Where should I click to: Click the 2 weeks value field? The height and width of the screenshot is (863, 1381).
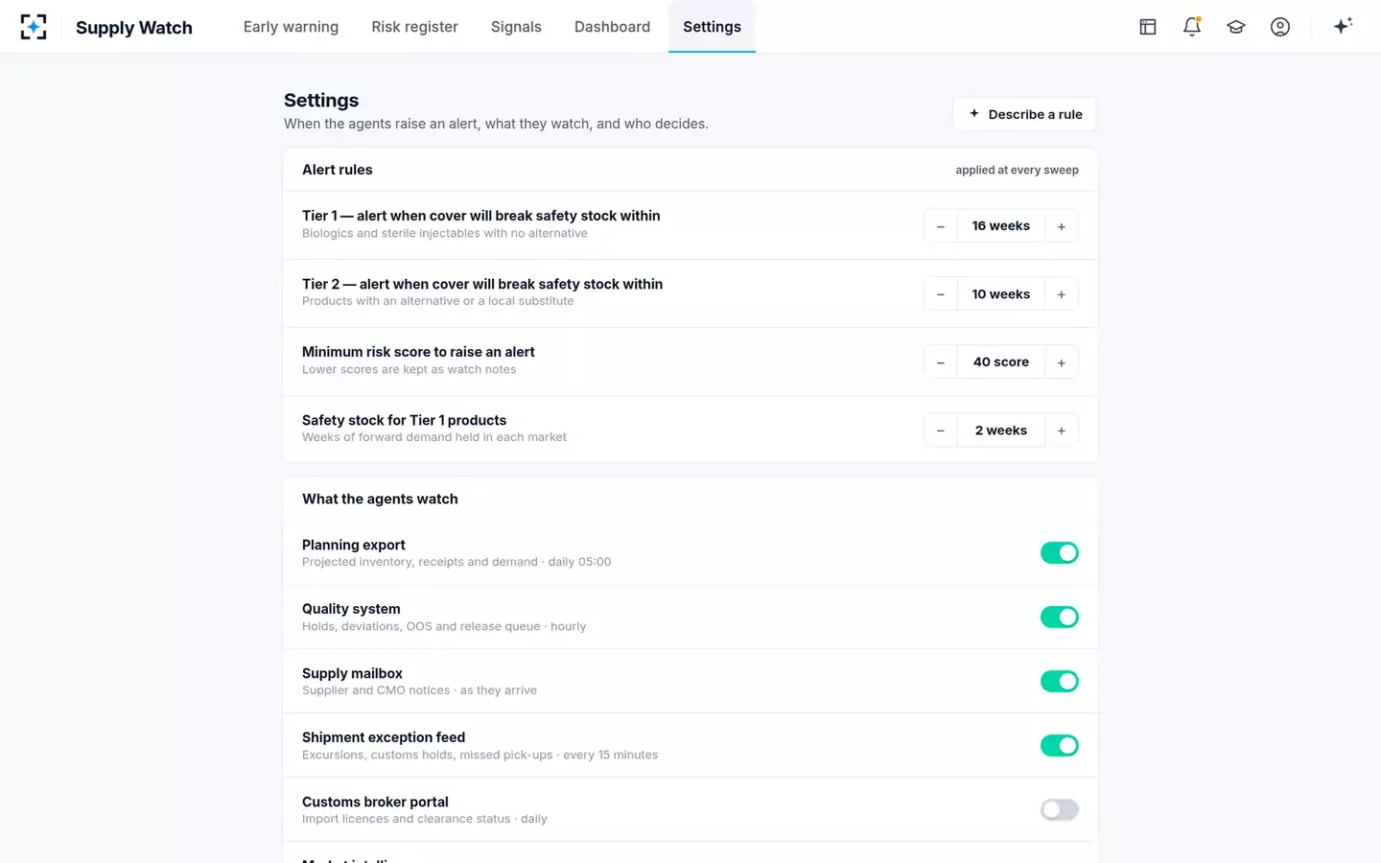[x=1001, y=431]
